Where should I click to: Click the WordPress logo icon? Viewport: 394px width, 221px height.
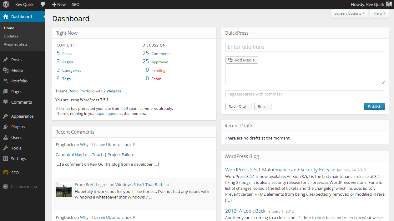coord(6,5)
